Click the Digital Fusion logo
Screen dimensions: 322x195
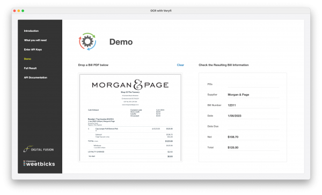point(39,149)
